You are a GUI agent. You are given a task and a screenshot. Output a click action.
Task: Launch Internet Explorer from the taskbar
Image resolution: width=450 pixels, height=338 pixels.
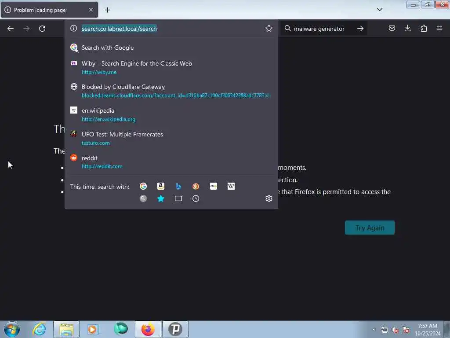39,329
